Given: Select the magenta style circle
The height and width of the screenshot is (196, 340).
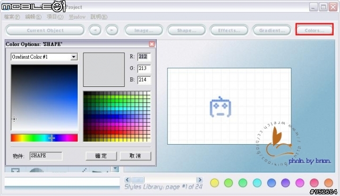Looking at the screenshot, I should coord(300,183).
